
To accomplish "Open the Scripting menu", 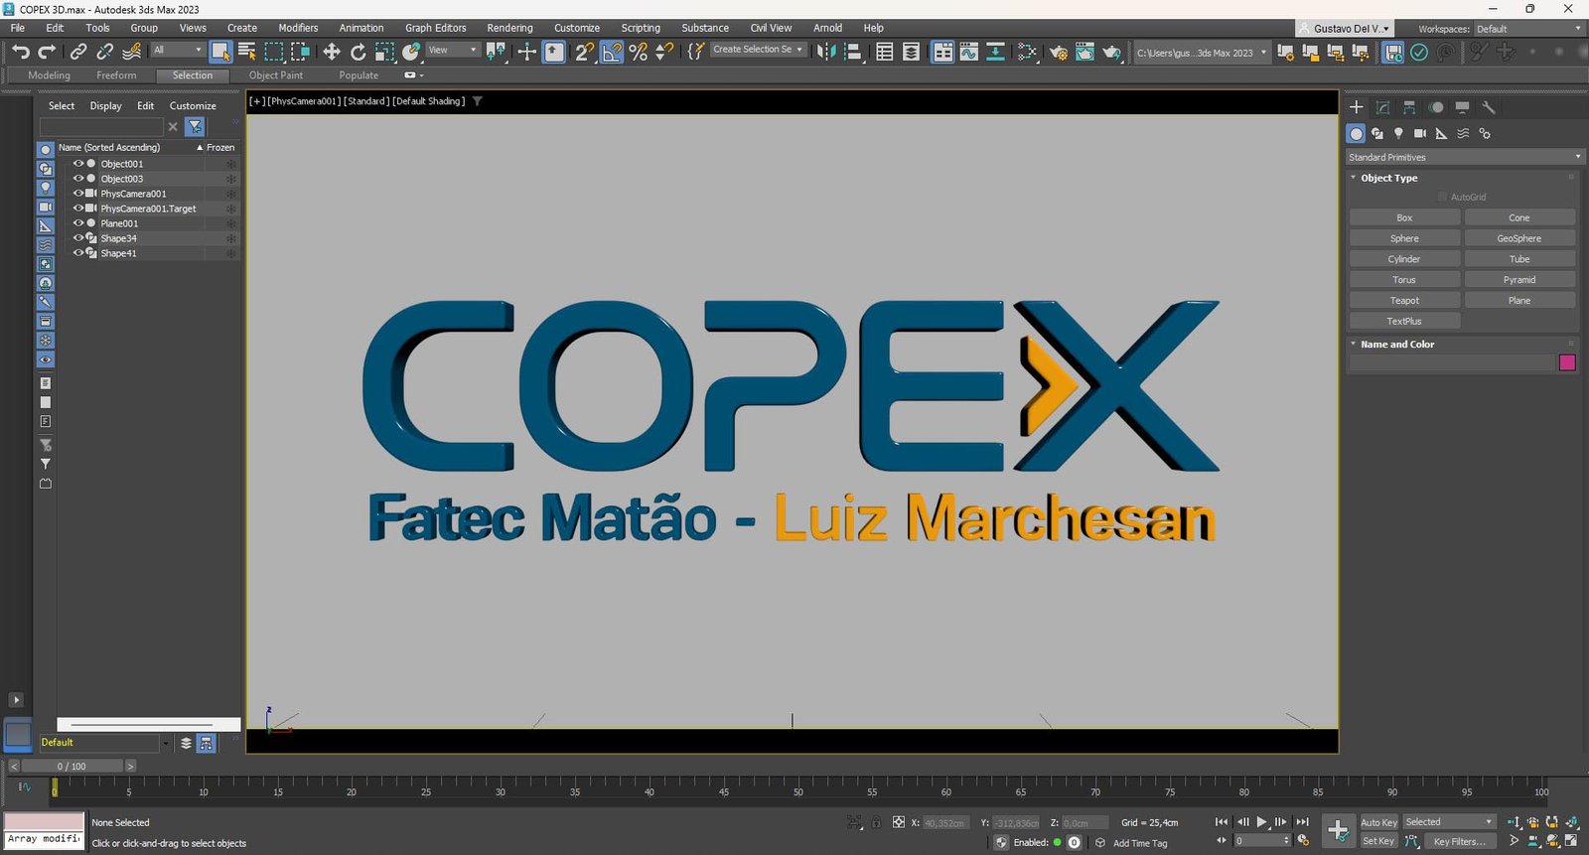I will point(641,28).
